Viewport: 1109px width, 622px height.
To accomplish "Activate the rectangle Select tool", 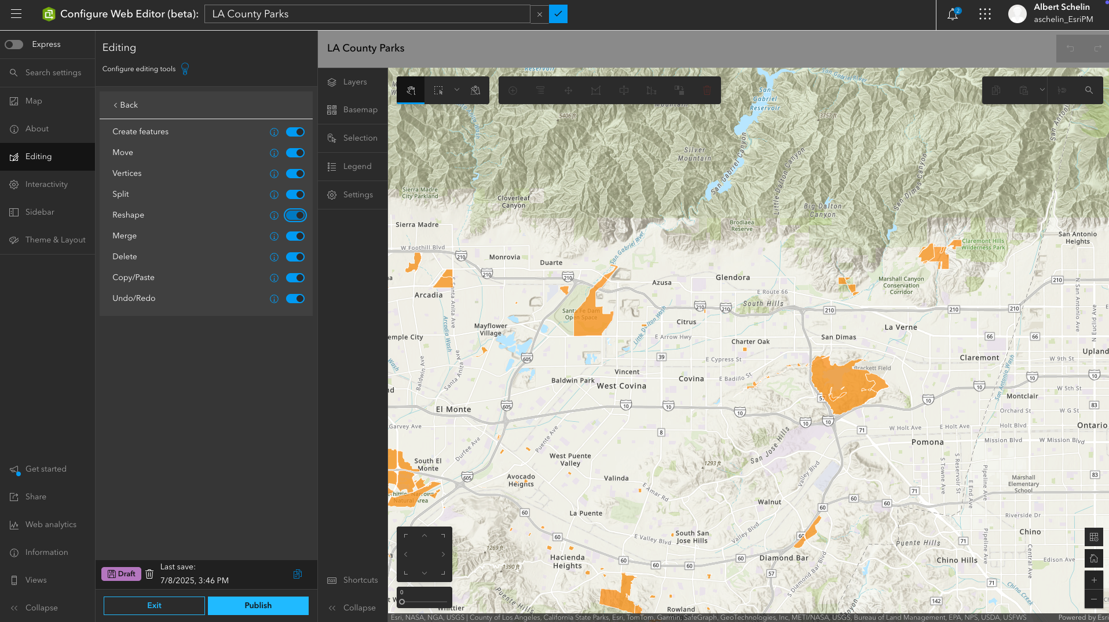I will (x=438, y=90).
